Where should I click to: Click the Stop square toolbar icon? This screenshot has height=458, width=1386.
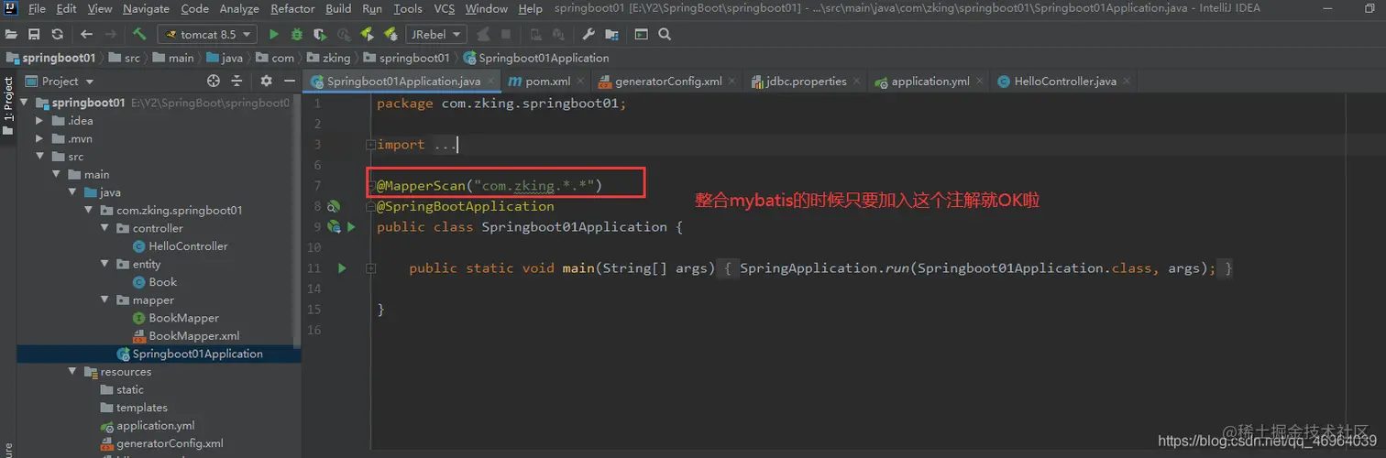click(x=505, y=34)
